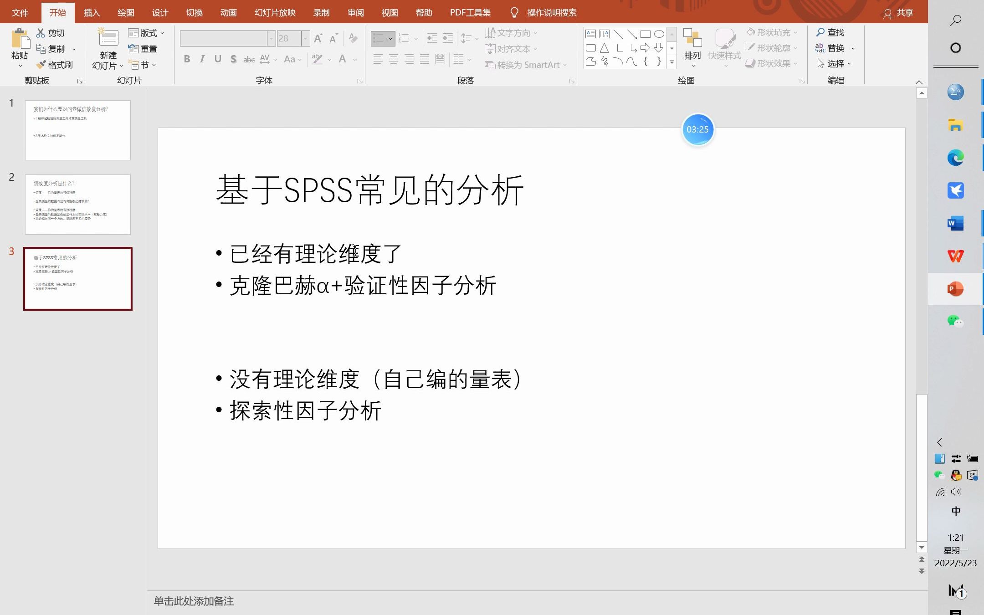984x615 pixels.
Task: Select the oval shape in gallery
Action: pyautogui.click(x=659, y=34)
